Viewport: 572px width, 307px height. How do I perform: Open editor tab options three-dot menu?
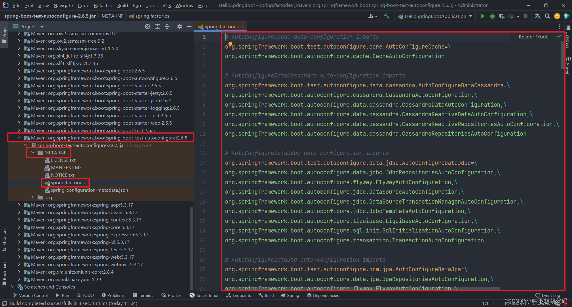(560, 27)
